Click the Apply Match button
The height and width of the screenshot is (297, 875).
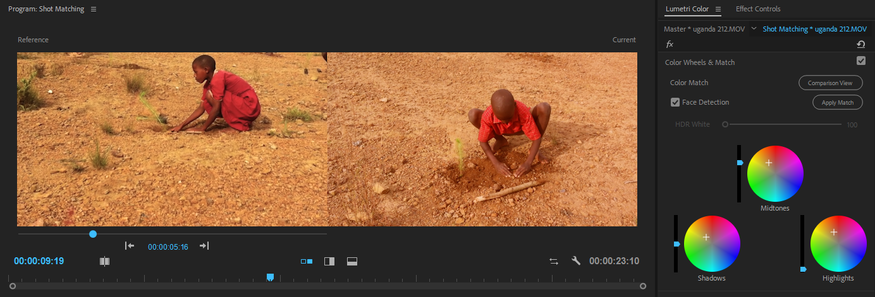point(837,102)
